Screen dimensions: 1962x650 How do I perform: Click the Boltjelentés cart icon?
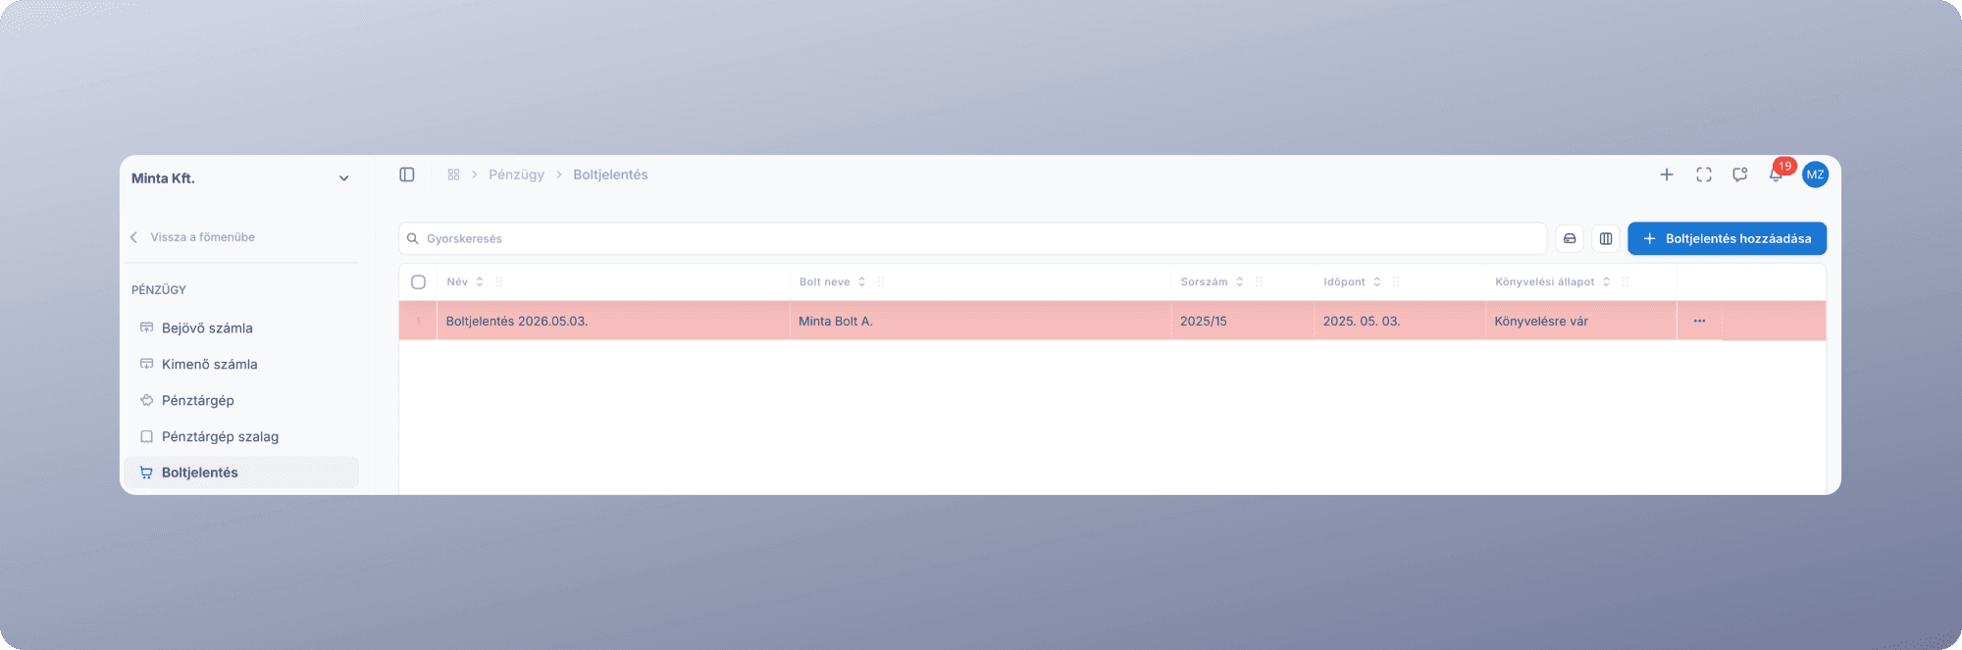tap(146, 473)
